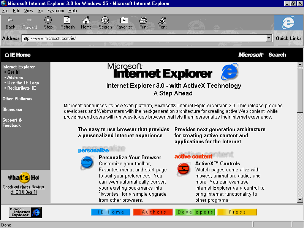This screenshot has width=304, height=228.
Task: Stop loading with the Stop button
Action: [x=48, y=23]
